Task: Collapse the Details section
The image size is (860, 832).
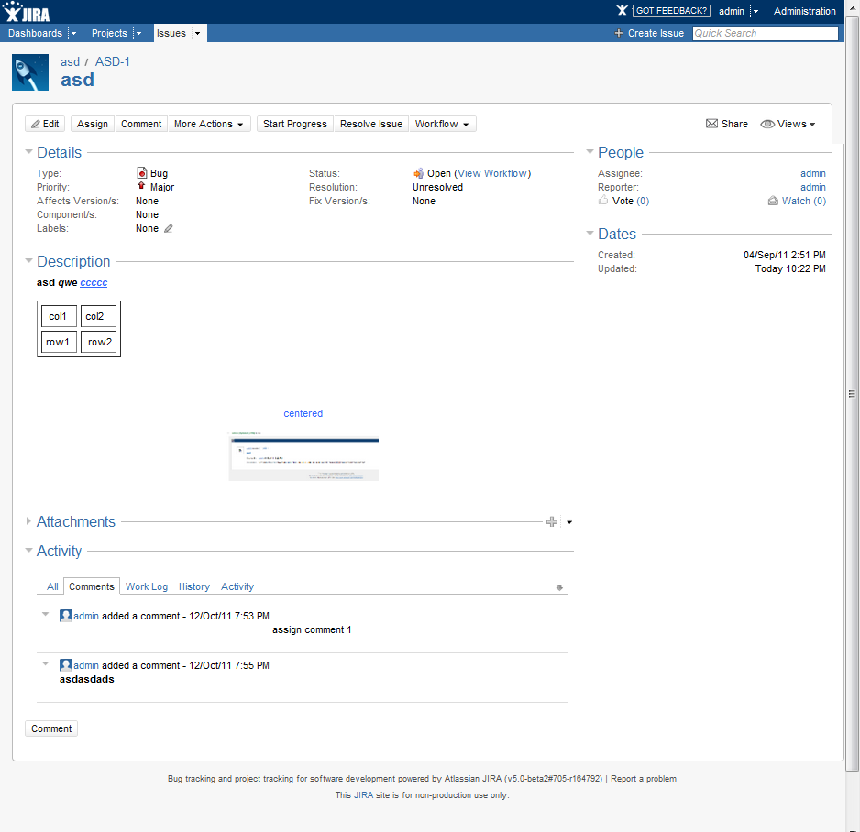Action: pos(29,153)
